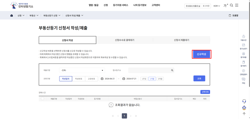This screenshot has width=250, height=119.
Task: Click the 신규작성 button
Action: point(202,54)
